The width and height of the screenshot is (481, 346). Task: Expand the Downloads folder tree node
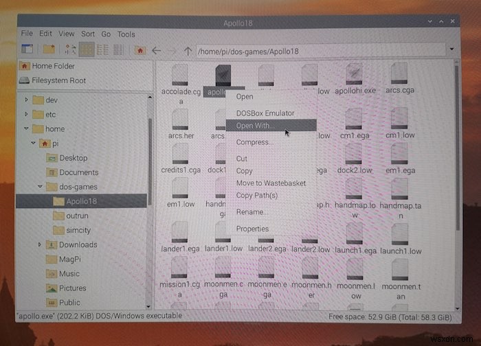click(x=40, y=244)
